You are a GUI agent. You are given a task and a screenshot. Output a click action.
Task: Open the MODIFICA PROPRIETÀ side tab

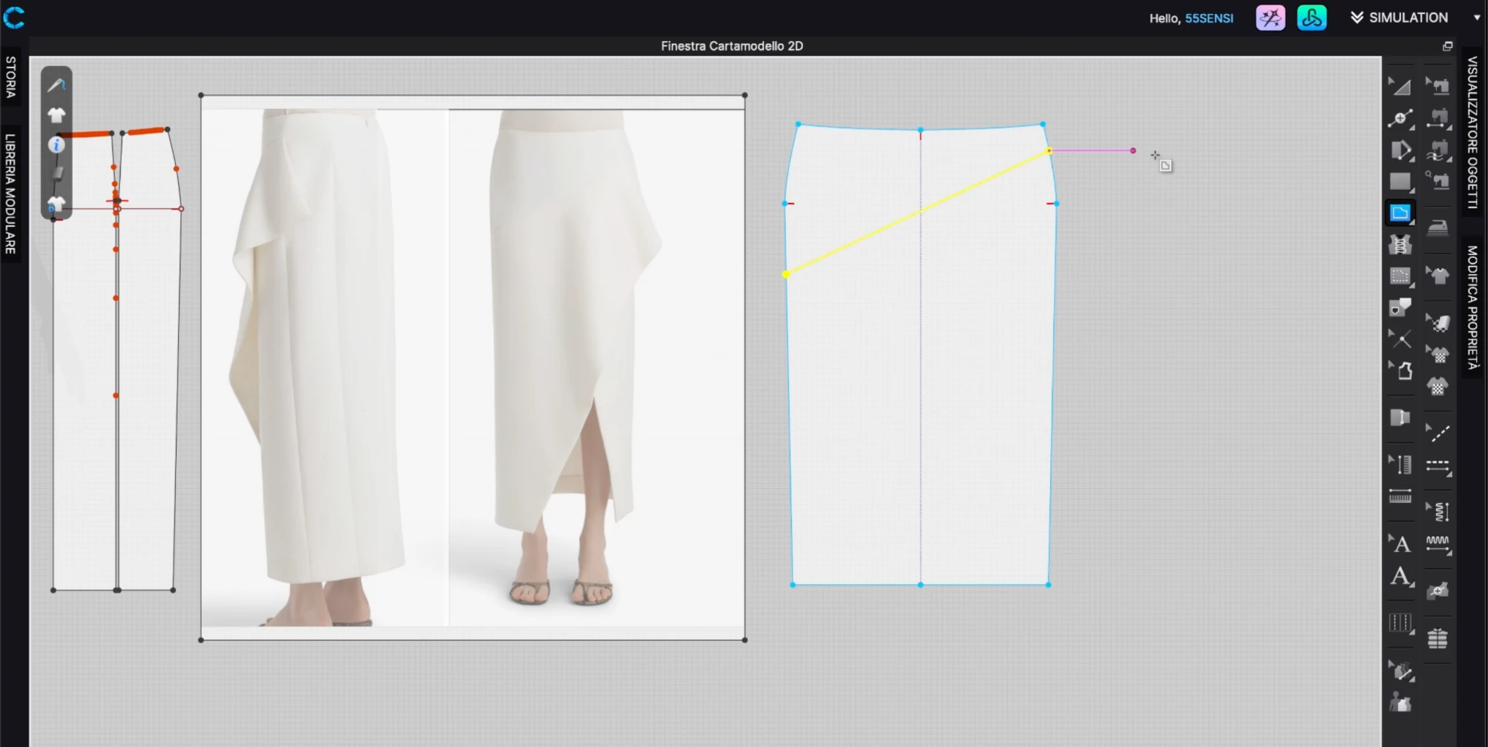tap(1473, 307)
